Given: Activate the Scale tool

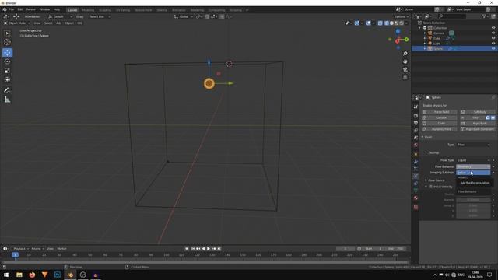Looking at the screenshot, I should coord(7,71).
